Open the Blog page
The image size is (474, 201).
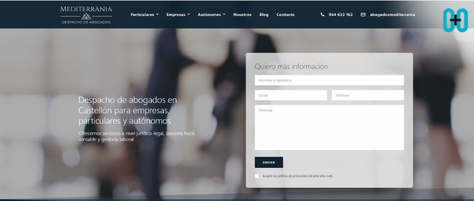coord(264,15)
